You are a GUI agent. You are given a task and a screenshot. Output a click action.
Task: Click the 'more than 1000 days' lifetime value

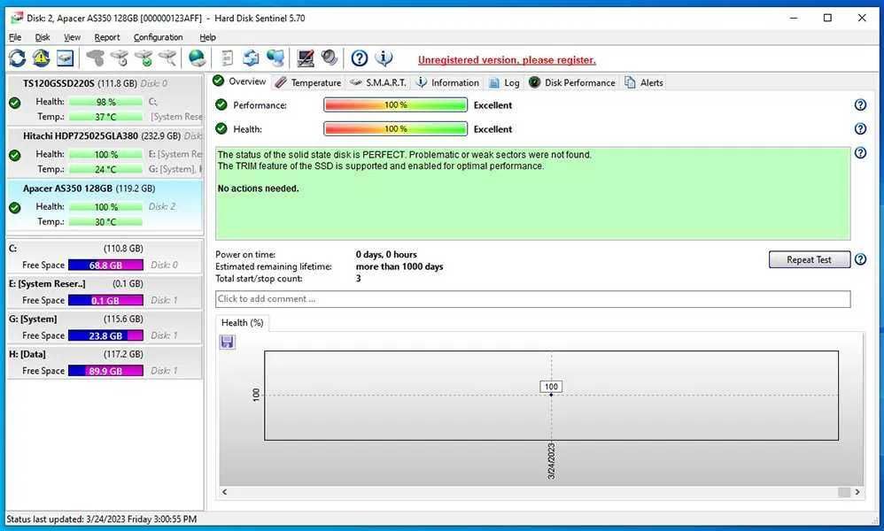(x=399, y=266)
